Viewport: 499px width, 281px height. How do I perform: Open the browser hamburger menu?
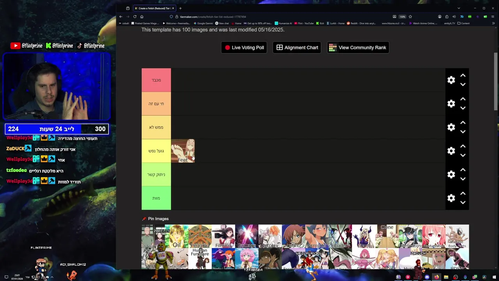[x=493, y=17]
